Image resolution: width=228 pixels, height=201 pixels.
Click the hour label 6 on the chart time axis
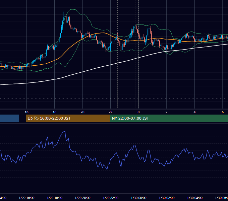point(223,112)
